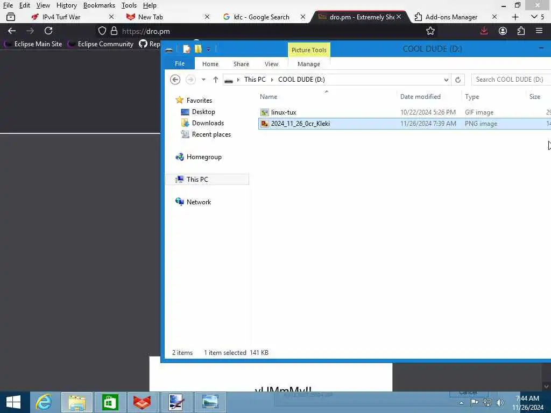The width and height of the screenshot is (551, 413).
Task: Open Customize Quick Access Toolbar dropdown
Action: pyautogui.click(x=208, y=49)
